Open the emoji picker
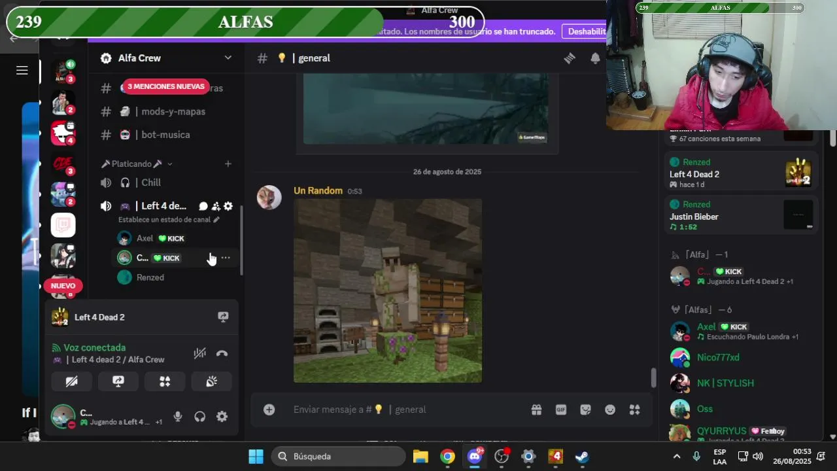The width and height of the screenshot is (837, 471). pyautogui.click(x=610, y=410)
